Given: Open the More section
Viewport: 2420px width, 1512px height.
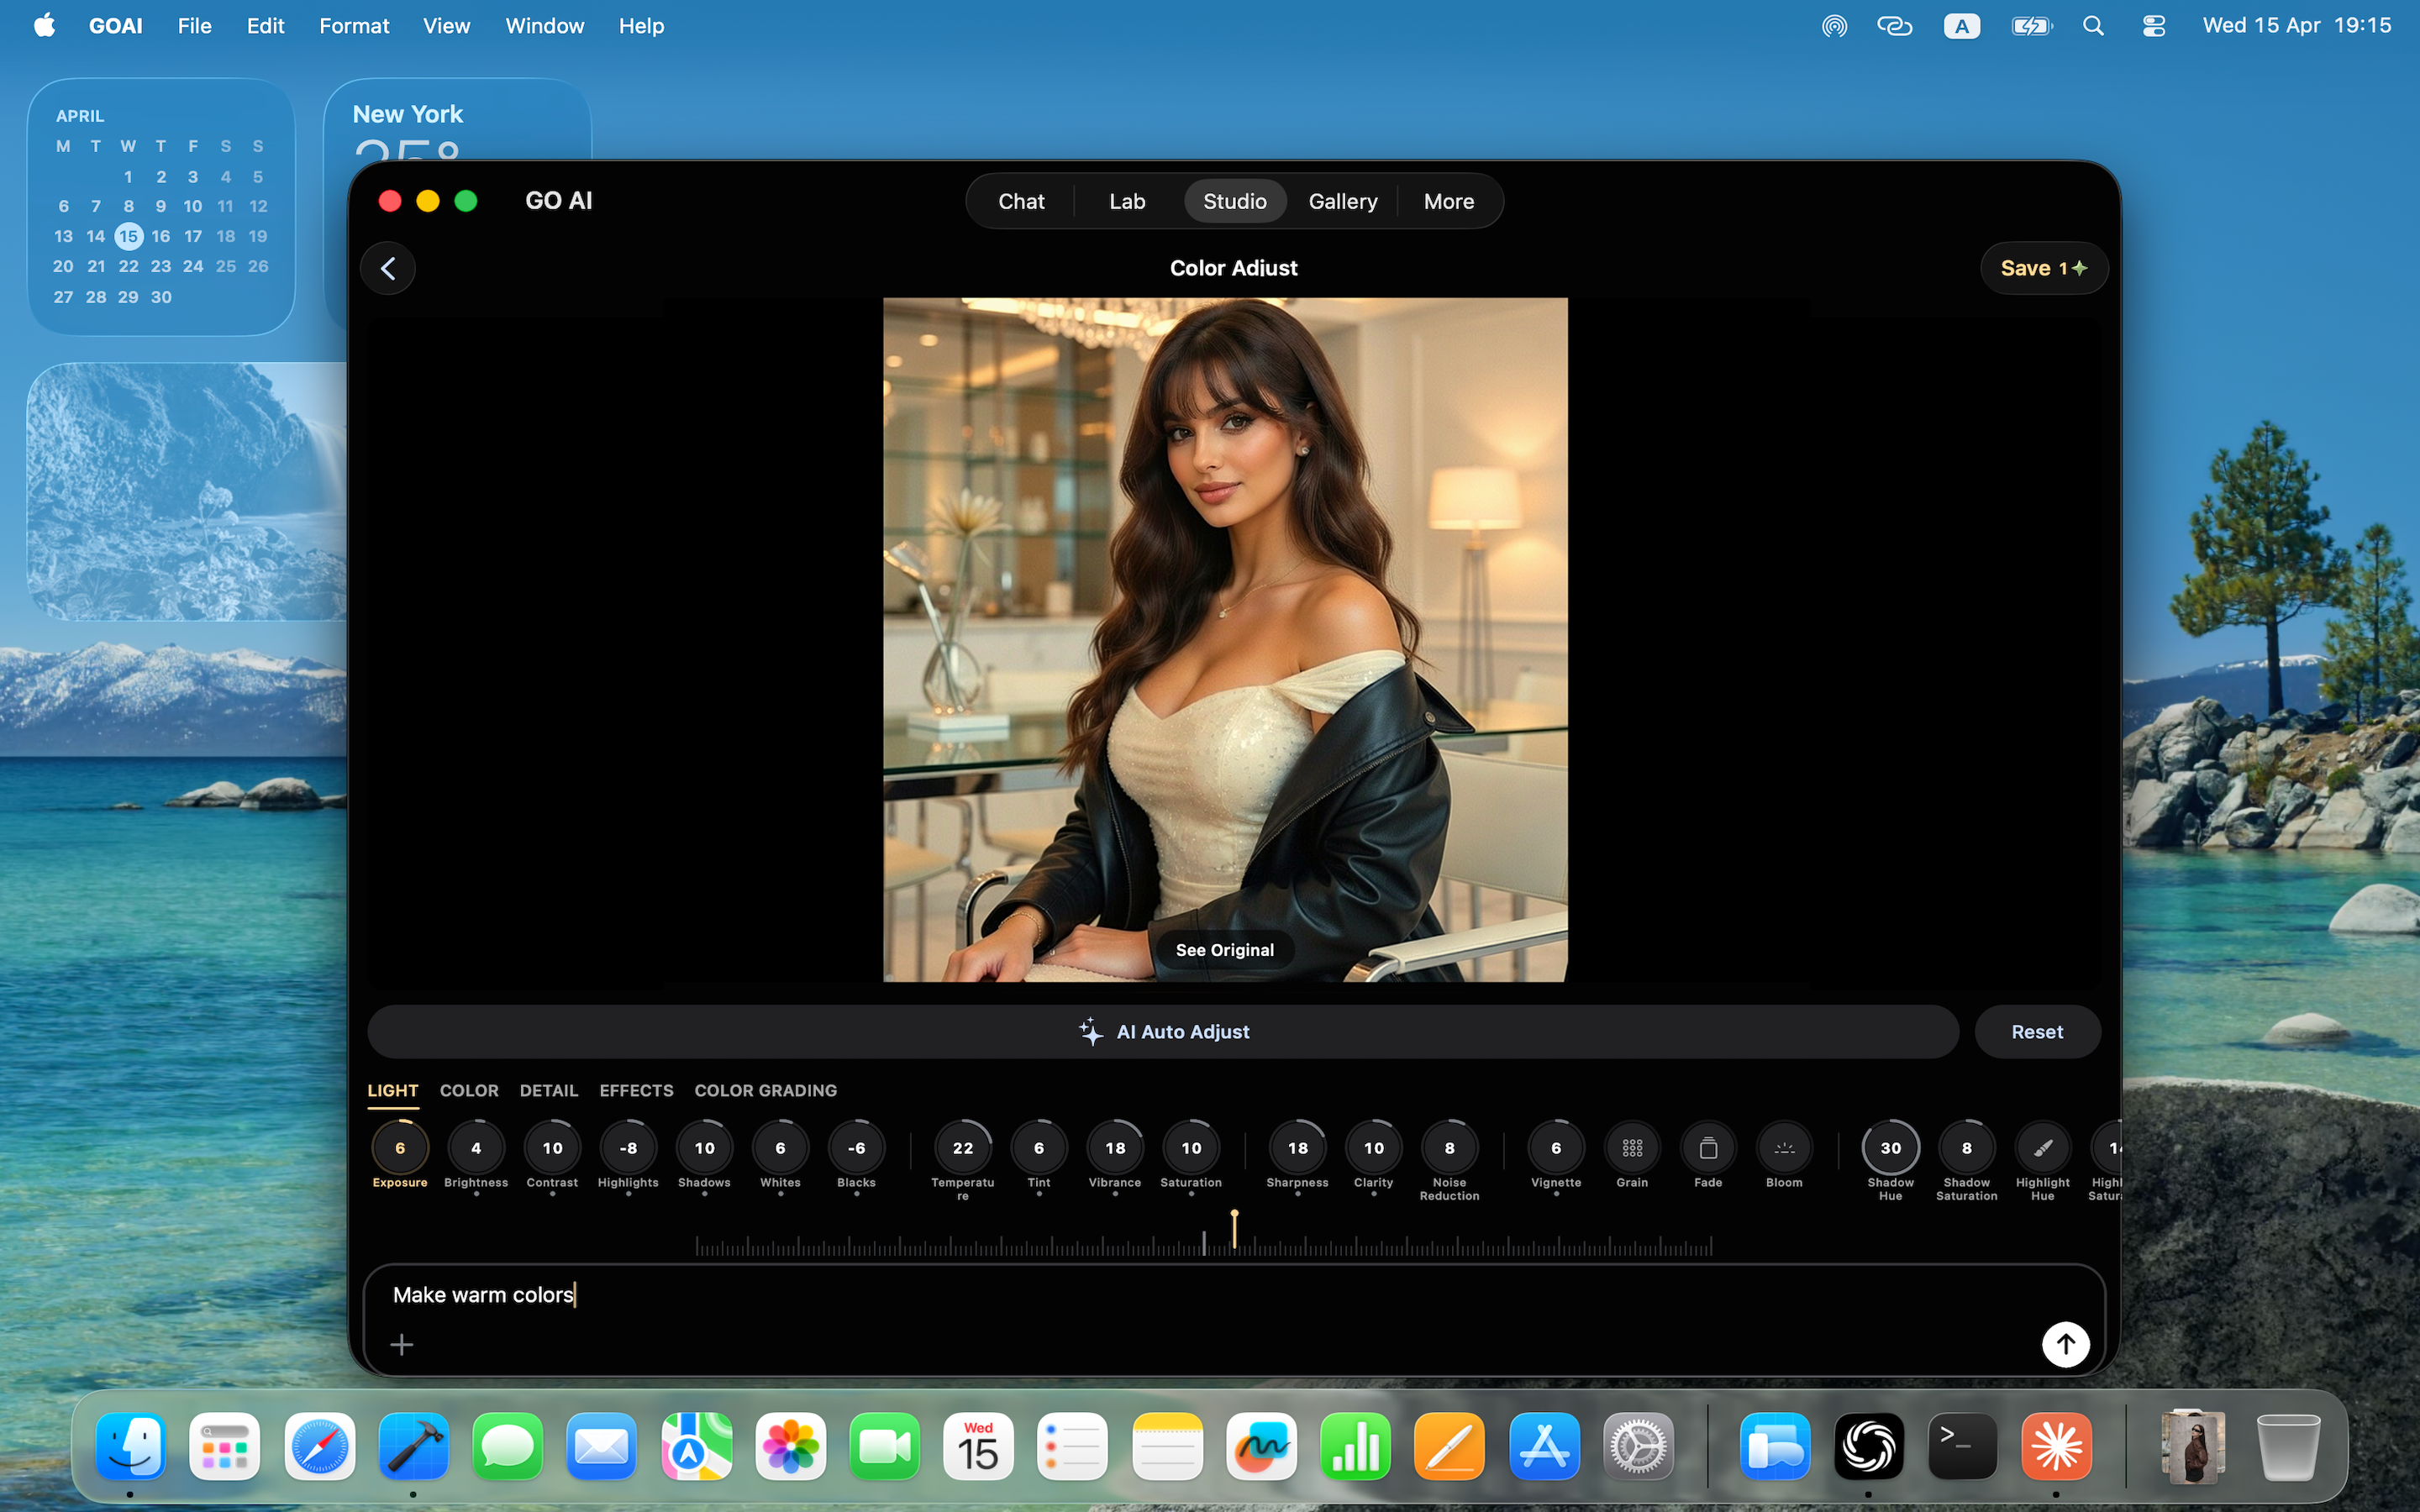Looking at the screenshot, I should click(1449, 201).
